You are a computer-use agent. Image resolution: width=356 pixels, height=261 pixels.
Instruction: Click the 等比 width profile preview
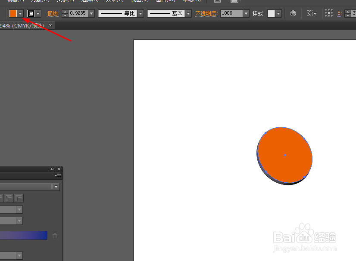pos(118,14)
